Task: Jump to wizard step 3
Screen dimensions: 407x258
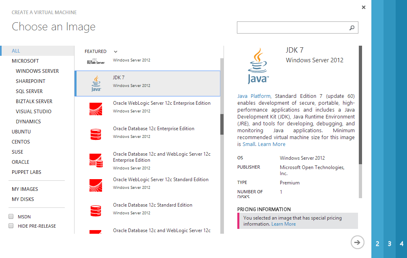Action: (x=390, y=244)
